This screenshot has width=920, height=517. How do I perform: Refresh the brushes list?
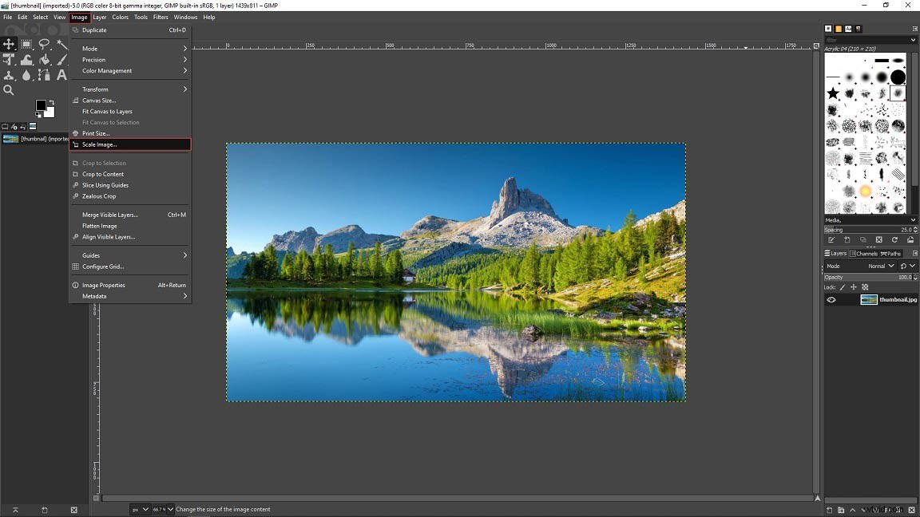(x=894, y=239)
